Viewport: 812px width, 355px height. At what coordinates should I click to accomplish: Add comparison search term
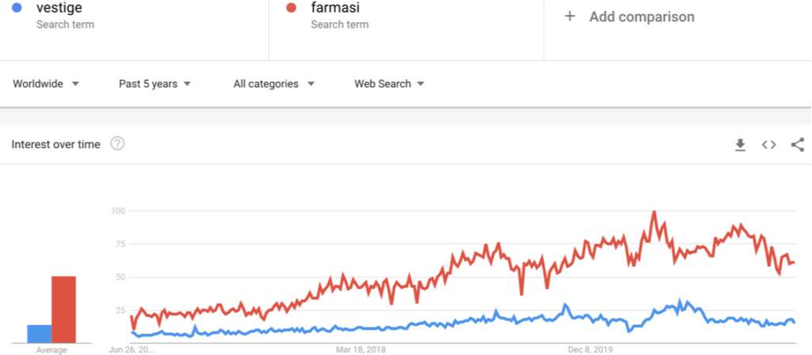(642, 17)
